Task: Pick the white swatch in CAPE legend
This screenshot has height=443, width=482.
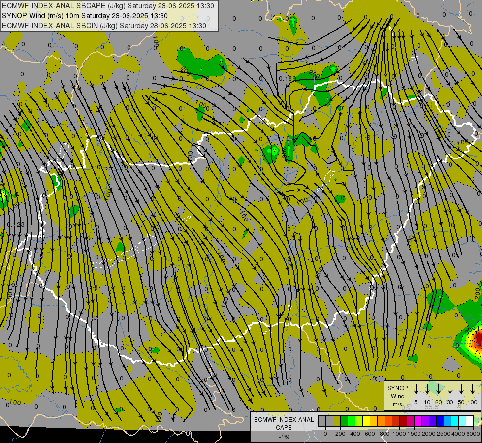Action: point(469,421)
